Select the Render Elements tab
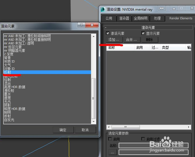The width and height of the screenshot is (195, 157). coord(181,18)
